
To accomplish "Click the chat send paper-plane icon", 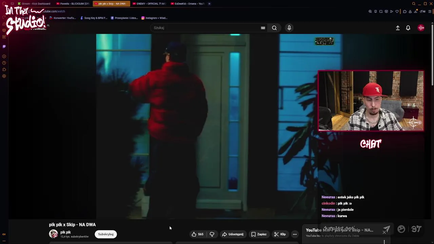I will [x=387, y=229].
